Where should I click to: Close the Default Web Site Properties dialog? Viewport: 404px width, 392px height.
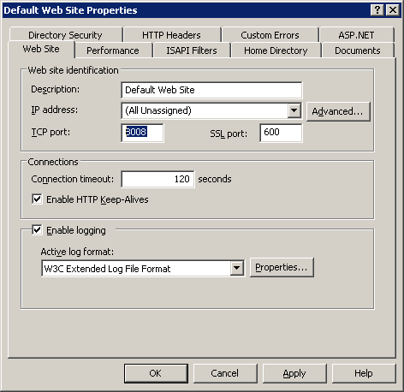click(393, 10)
